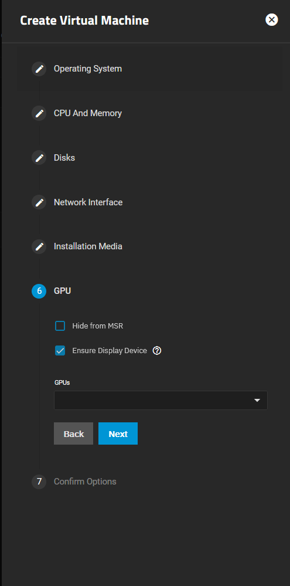Click the Next button
This screenshot has width=290, height=586.
pyautogui.click(x=118, y=433)
